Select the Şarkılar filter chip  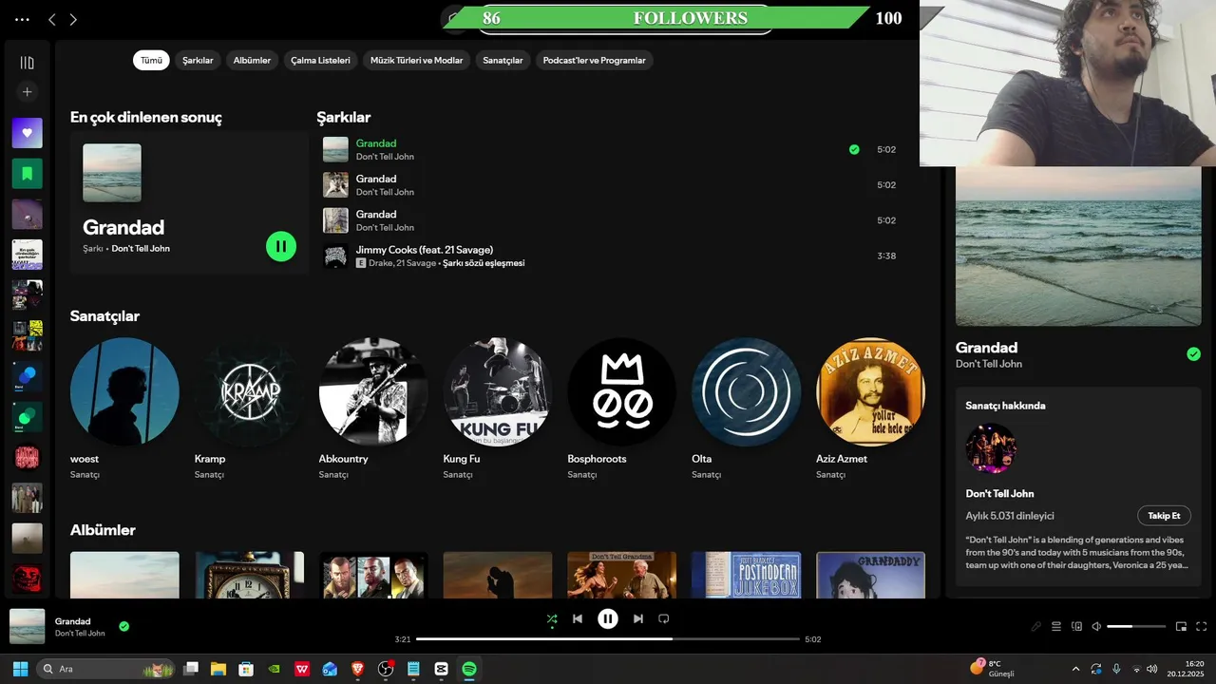pos(198,60)
